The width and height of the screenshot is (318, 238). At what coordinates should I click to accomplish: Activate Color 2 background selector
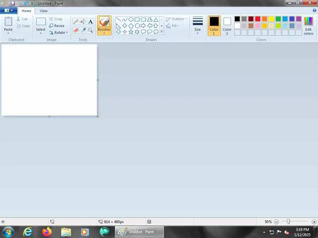coord(227,26)
